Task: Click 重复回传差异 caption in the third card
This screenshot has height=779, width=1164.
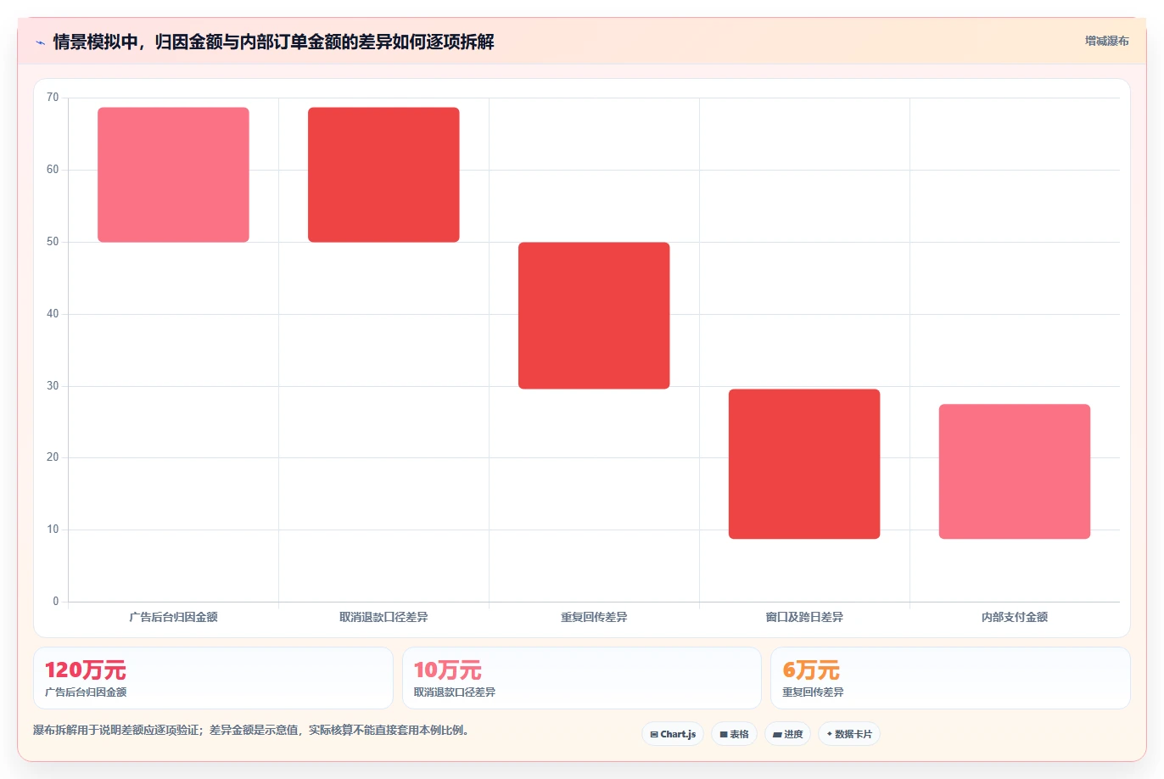Action: [813, 692]
